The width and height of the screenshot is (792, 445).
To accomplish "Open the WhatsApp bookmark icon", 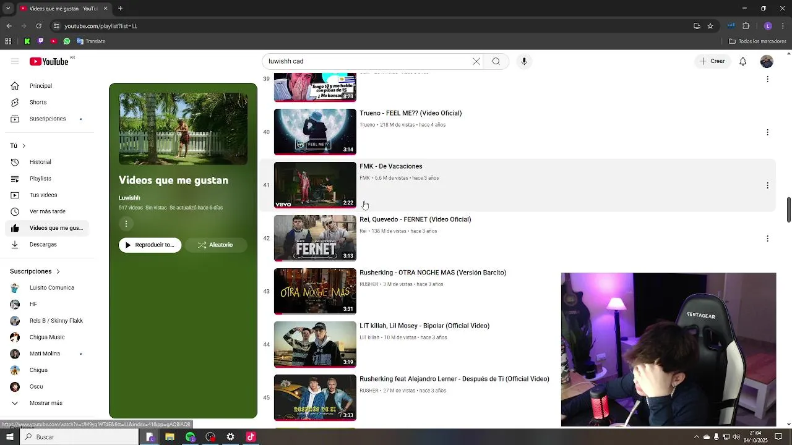I will (x=67, y=41).
